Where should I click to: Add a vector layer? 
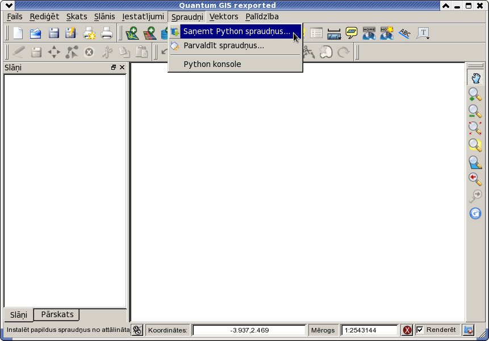[132, 33]
